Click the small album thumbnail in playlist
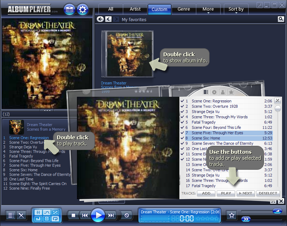 click(16, 127)
